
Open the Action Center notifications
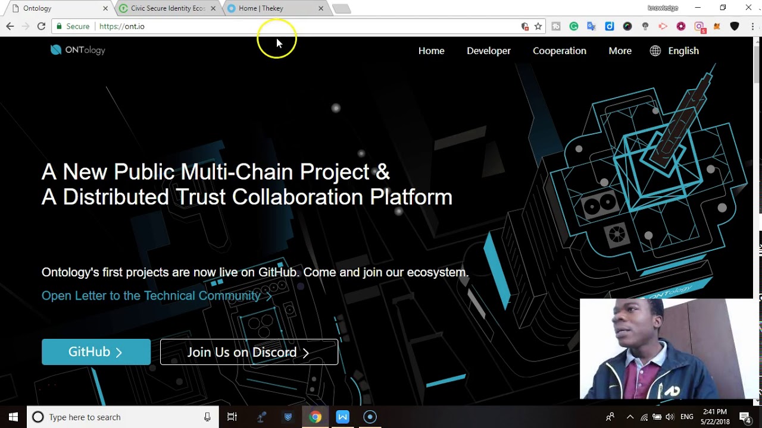(x=745, y=417)
